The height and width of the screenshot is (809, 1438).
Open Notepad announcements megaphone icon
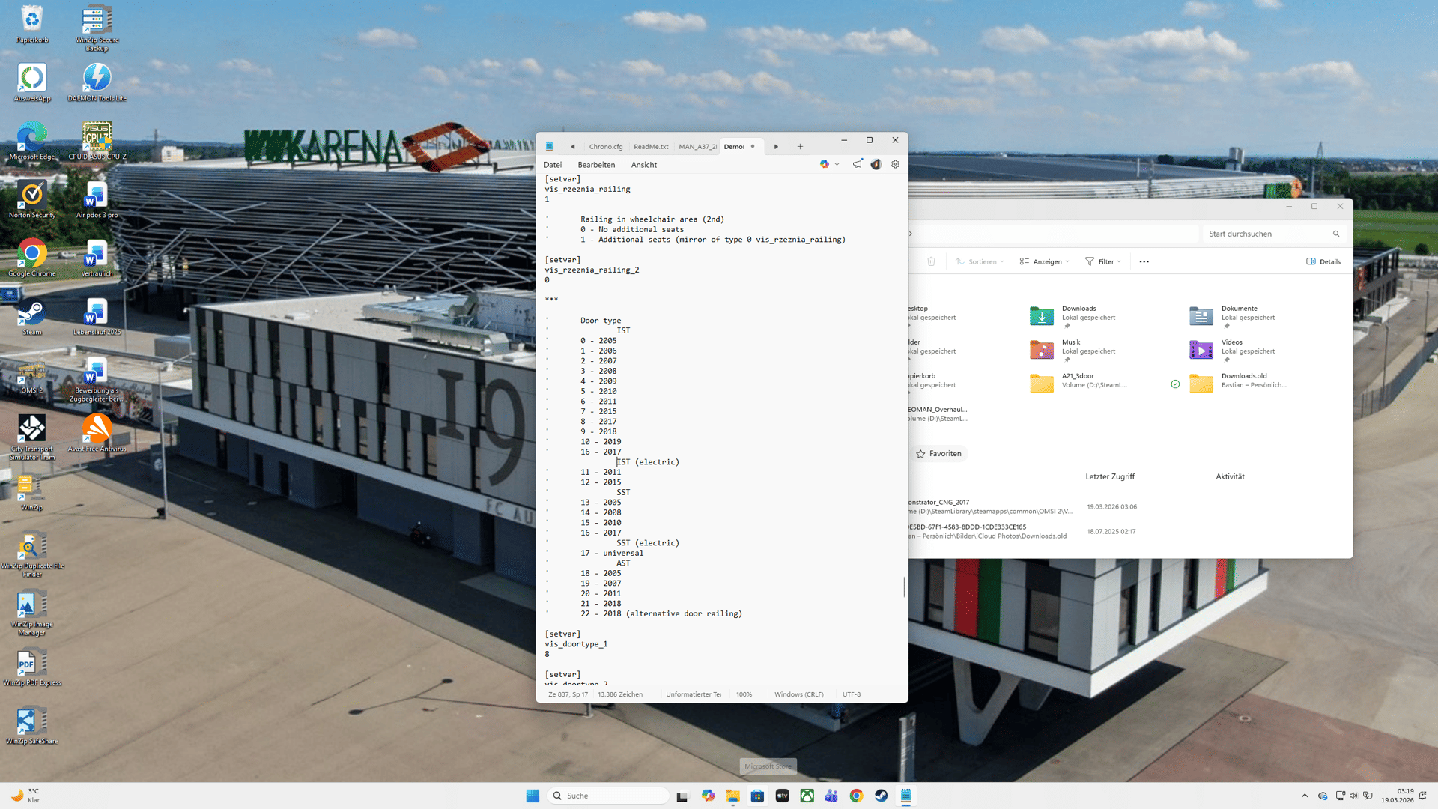click(x=858, y=164)
